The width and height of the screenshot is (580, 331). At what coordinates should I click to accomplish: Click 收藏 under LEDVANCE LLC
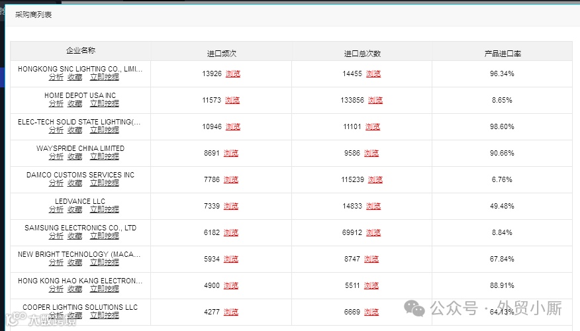tap(75, 209)
